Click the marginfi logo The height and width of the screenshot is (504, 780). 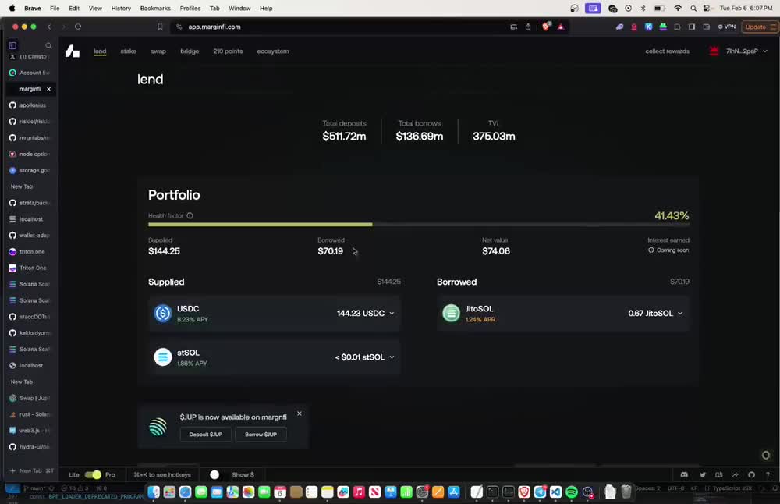pyautogui.click(x=72, y=51)
